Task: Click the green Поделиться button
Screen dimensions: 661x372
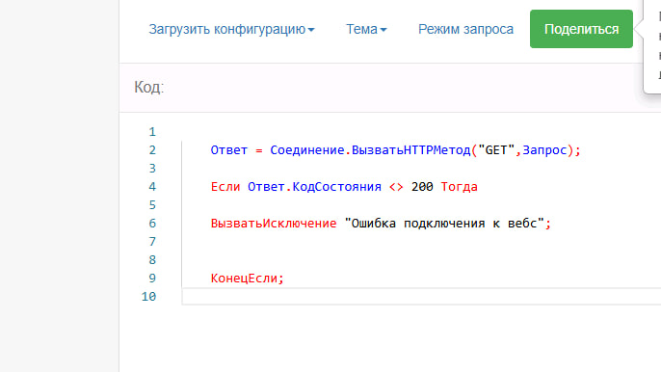Action: coord(581,29)
